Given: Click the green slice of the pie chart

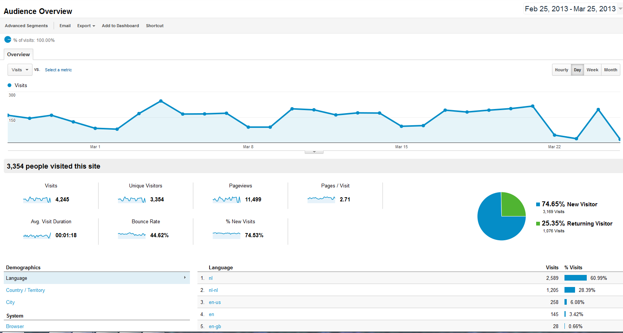Looking at the screenshot, I should coord(512,206).
